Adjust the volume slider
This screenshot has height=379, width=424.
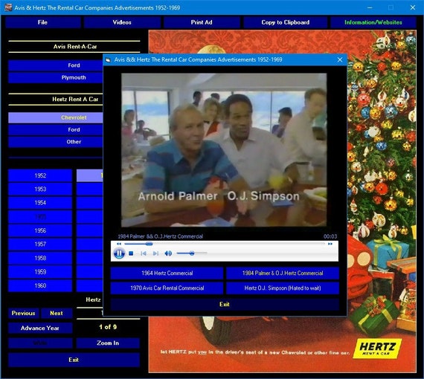(x=192, y=253)
